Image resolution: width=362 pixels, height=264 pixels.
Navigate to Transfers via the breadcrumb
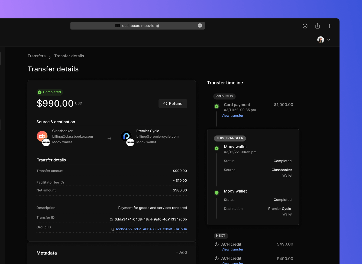[x=37, y=56]
